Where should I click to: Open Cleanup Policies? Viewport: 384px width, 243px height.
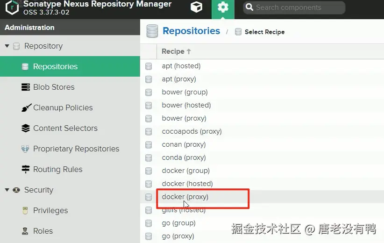(x=63, y=107)
